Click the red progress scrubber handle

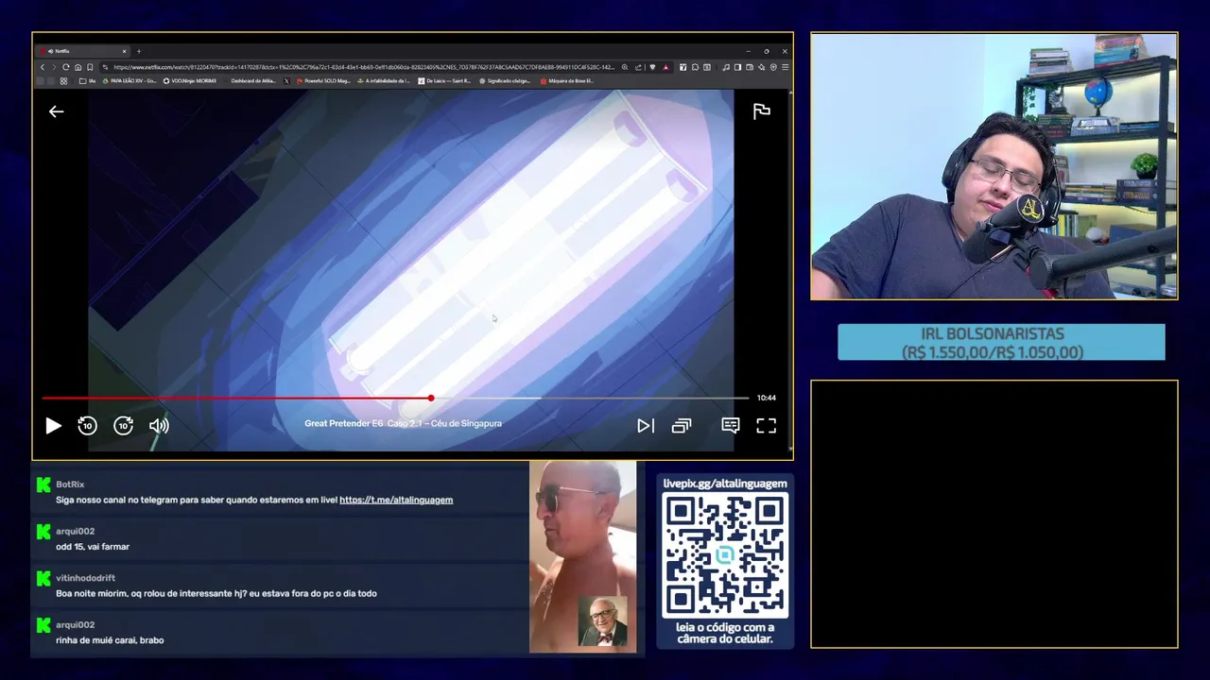[x=431, y=399]
